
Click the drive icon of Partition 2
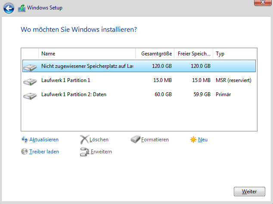pyautogui.click(x=30, y=95)
